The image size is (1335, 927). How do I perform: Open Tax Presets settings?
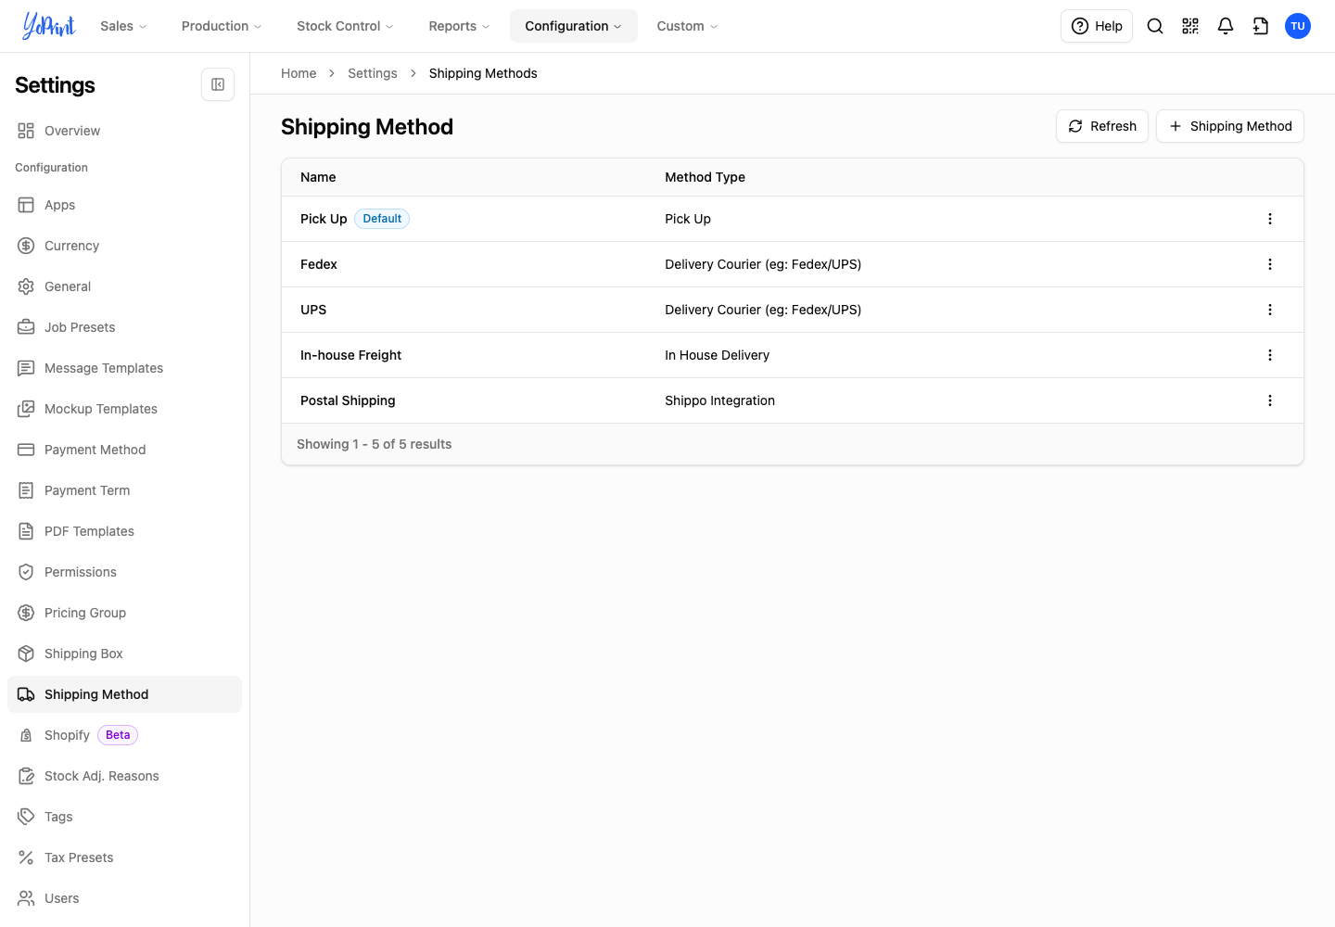[124, 857]
